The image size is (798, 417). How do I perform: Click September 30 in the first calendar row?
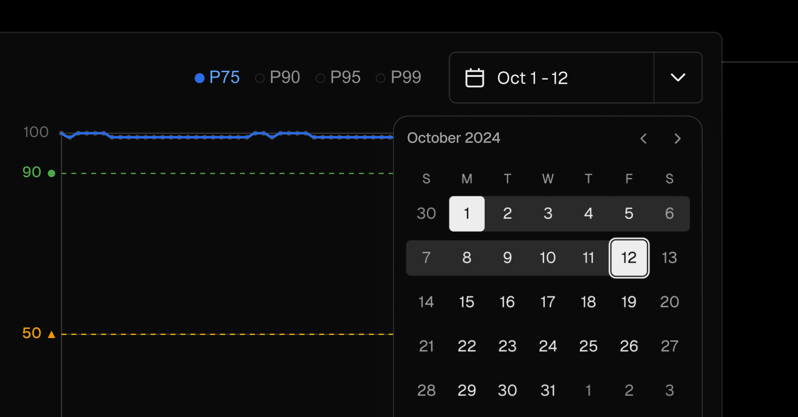coord(426,214)
